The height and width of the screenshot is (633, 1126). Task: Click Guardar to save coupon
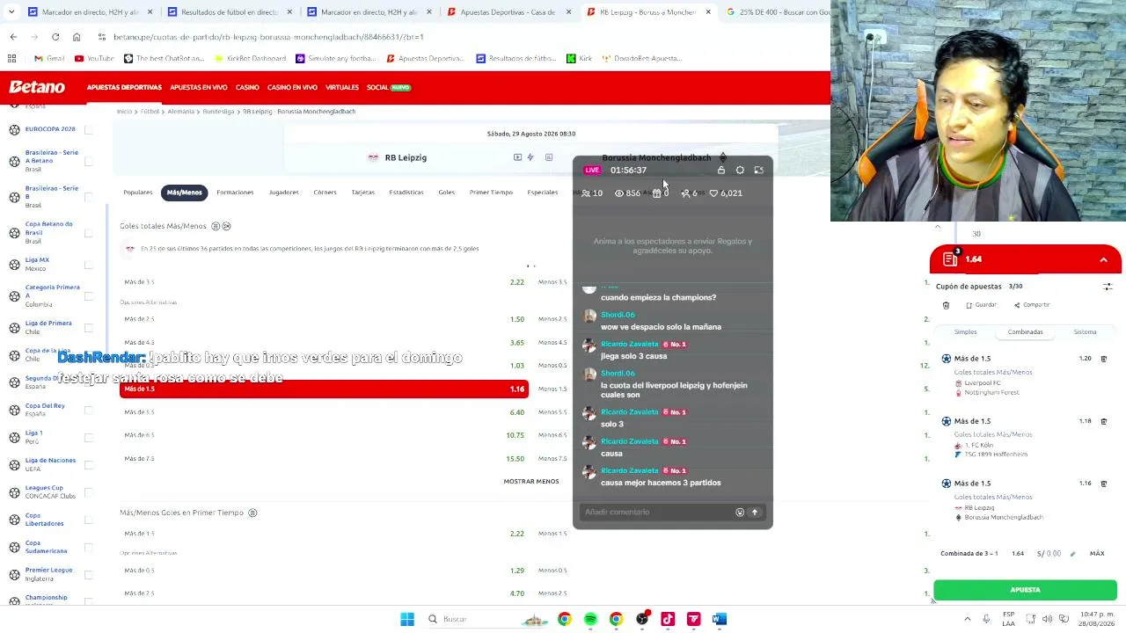point(980,305)
